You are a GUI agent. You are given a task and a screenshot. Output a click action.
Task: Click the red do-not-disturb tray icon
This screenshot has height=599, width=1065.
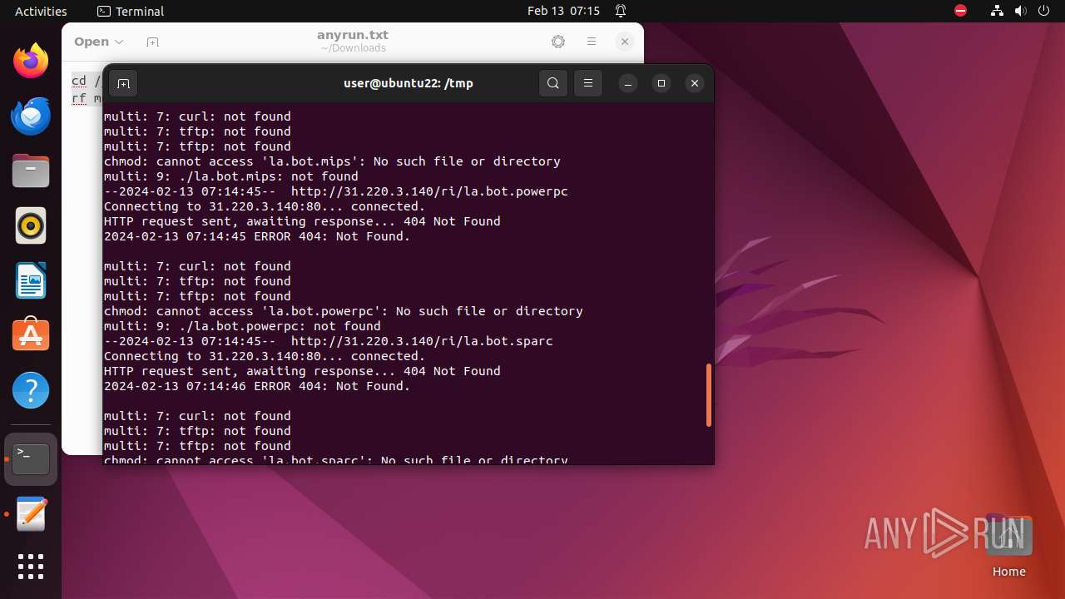(x=960, y=12)
